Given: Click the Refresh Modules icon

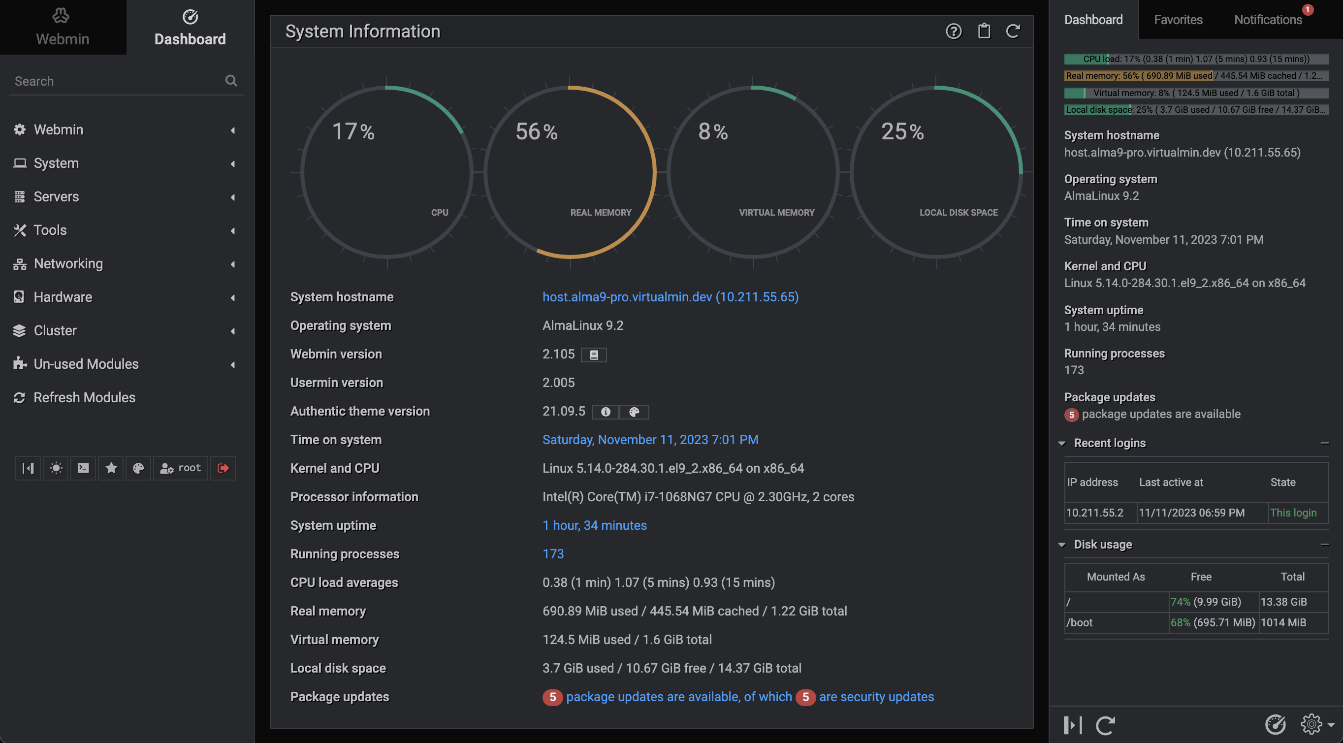Looking at the screenshot, I should (20, 397).
